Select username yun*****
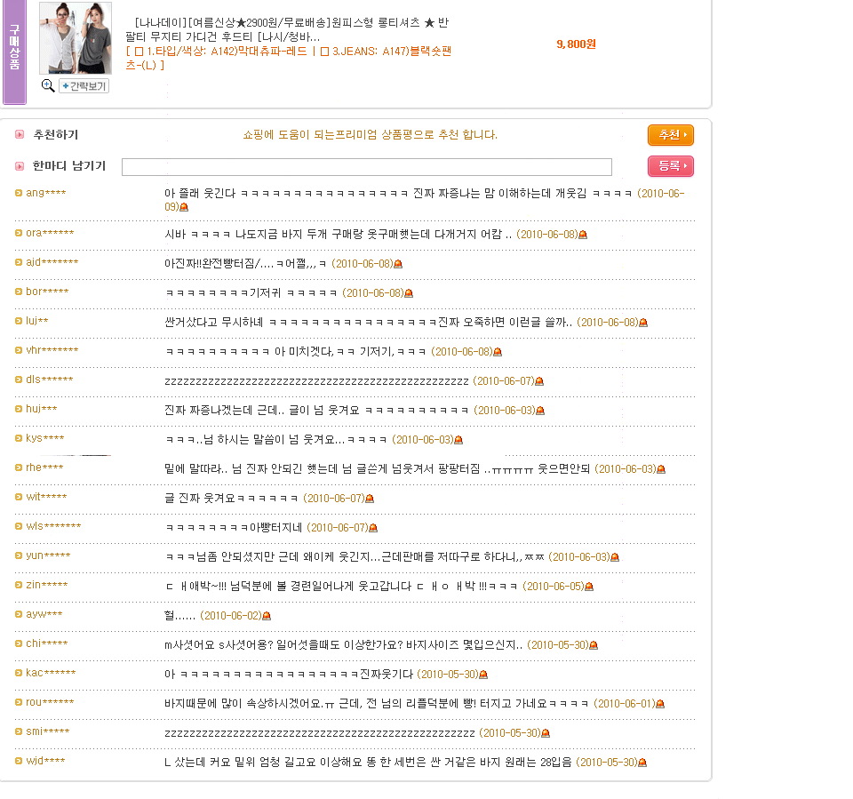 coord(48,556)
